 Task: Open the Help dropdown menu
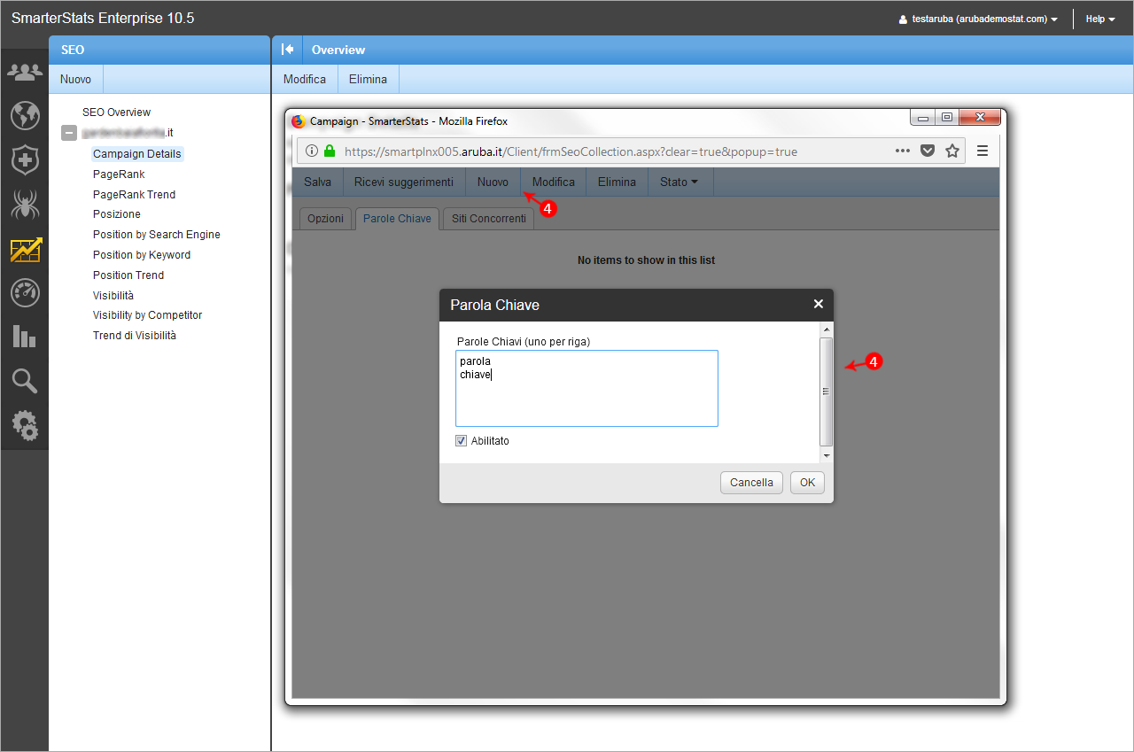click(1100, 19)
